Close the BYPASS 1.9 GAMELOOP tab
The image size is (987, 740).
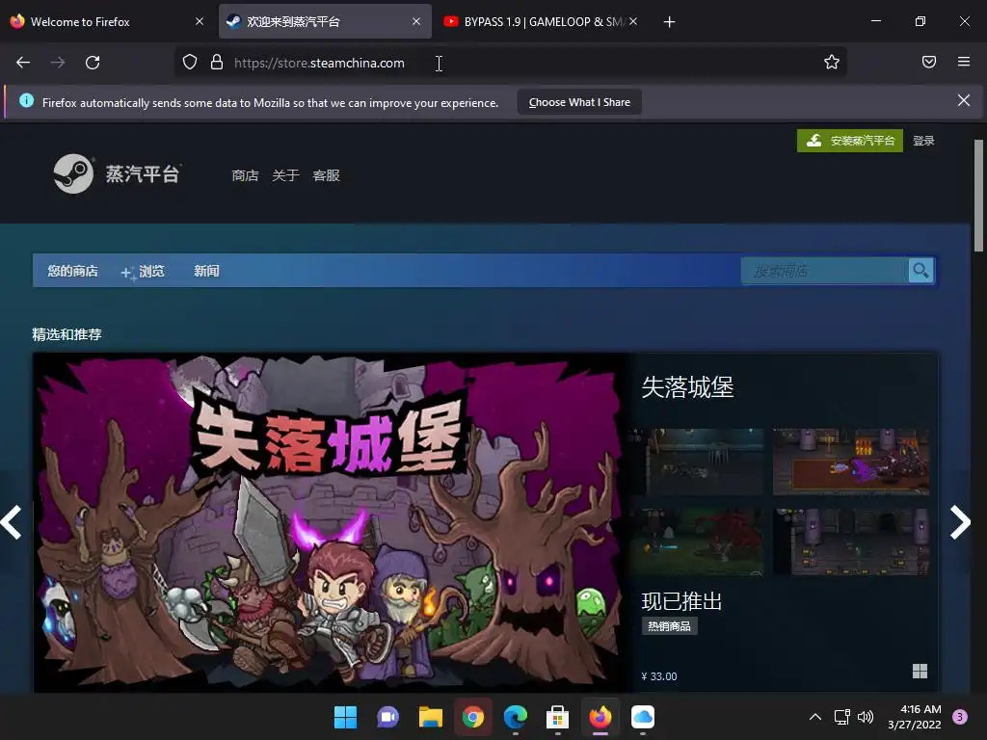coord(633,21)
